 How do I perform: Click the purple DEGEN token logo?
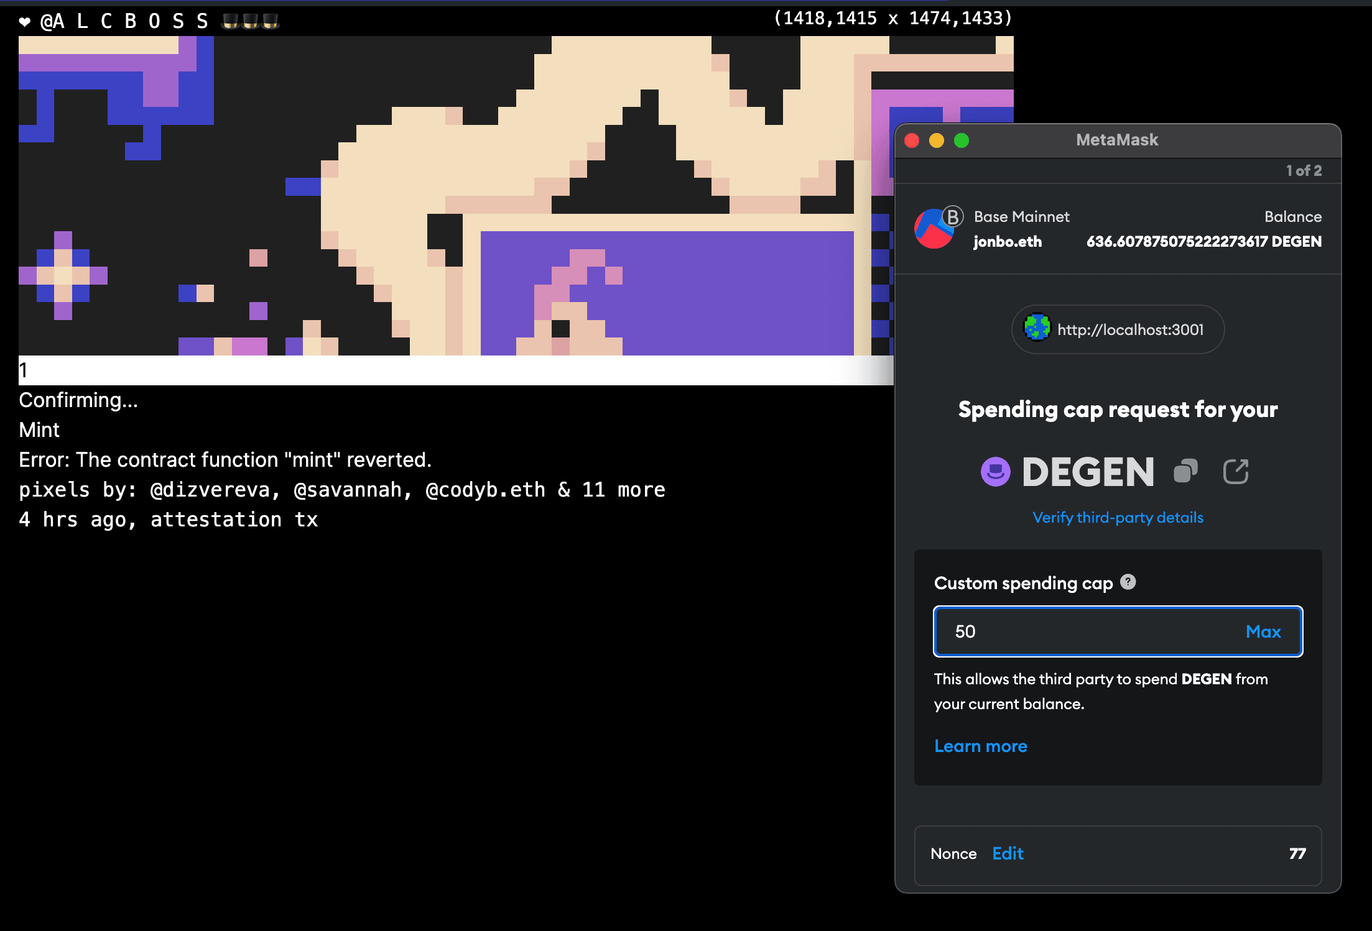[995, 472]
